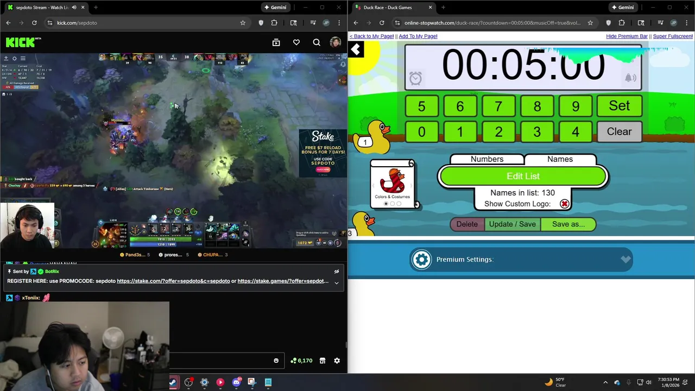The height and width of the screenshot is (391, 695).
Task: Bookmark the kick.com page with star
Action: click(243, 23)
